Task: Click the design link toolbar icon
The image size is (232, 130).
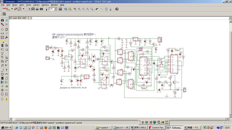Action: 6,9
